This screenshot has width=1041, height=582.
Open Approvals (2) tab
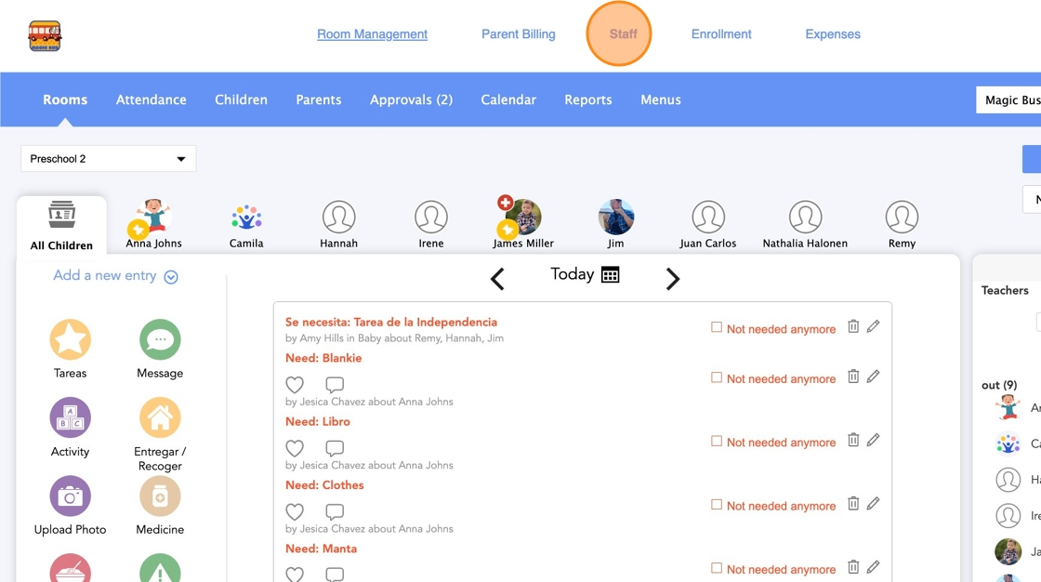(x=411, y=99)
